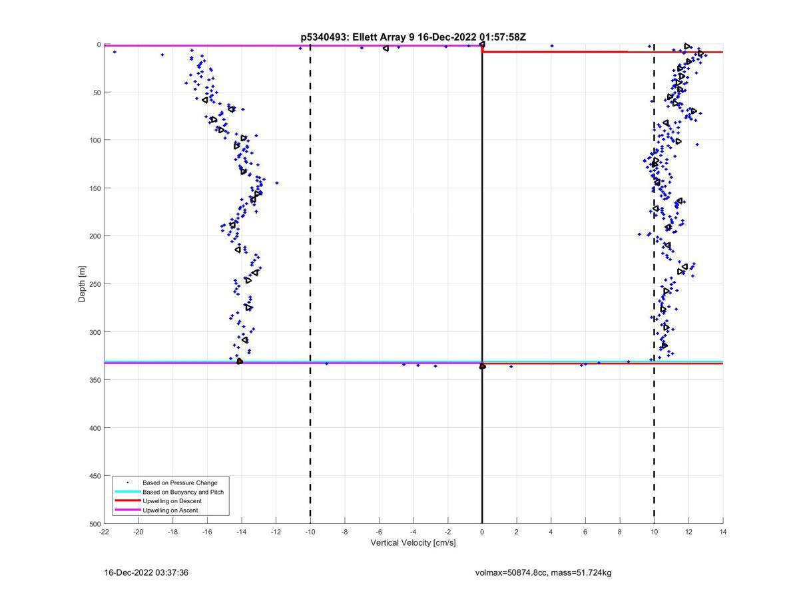Click the cyan line swatch in legend

click(x=128, y=492)
